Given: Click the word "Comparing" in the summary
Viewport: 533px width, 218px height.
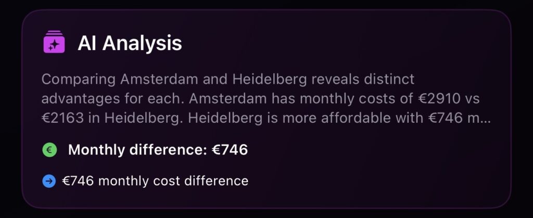Looking at the screenshot, I should (x=78, y=80).
